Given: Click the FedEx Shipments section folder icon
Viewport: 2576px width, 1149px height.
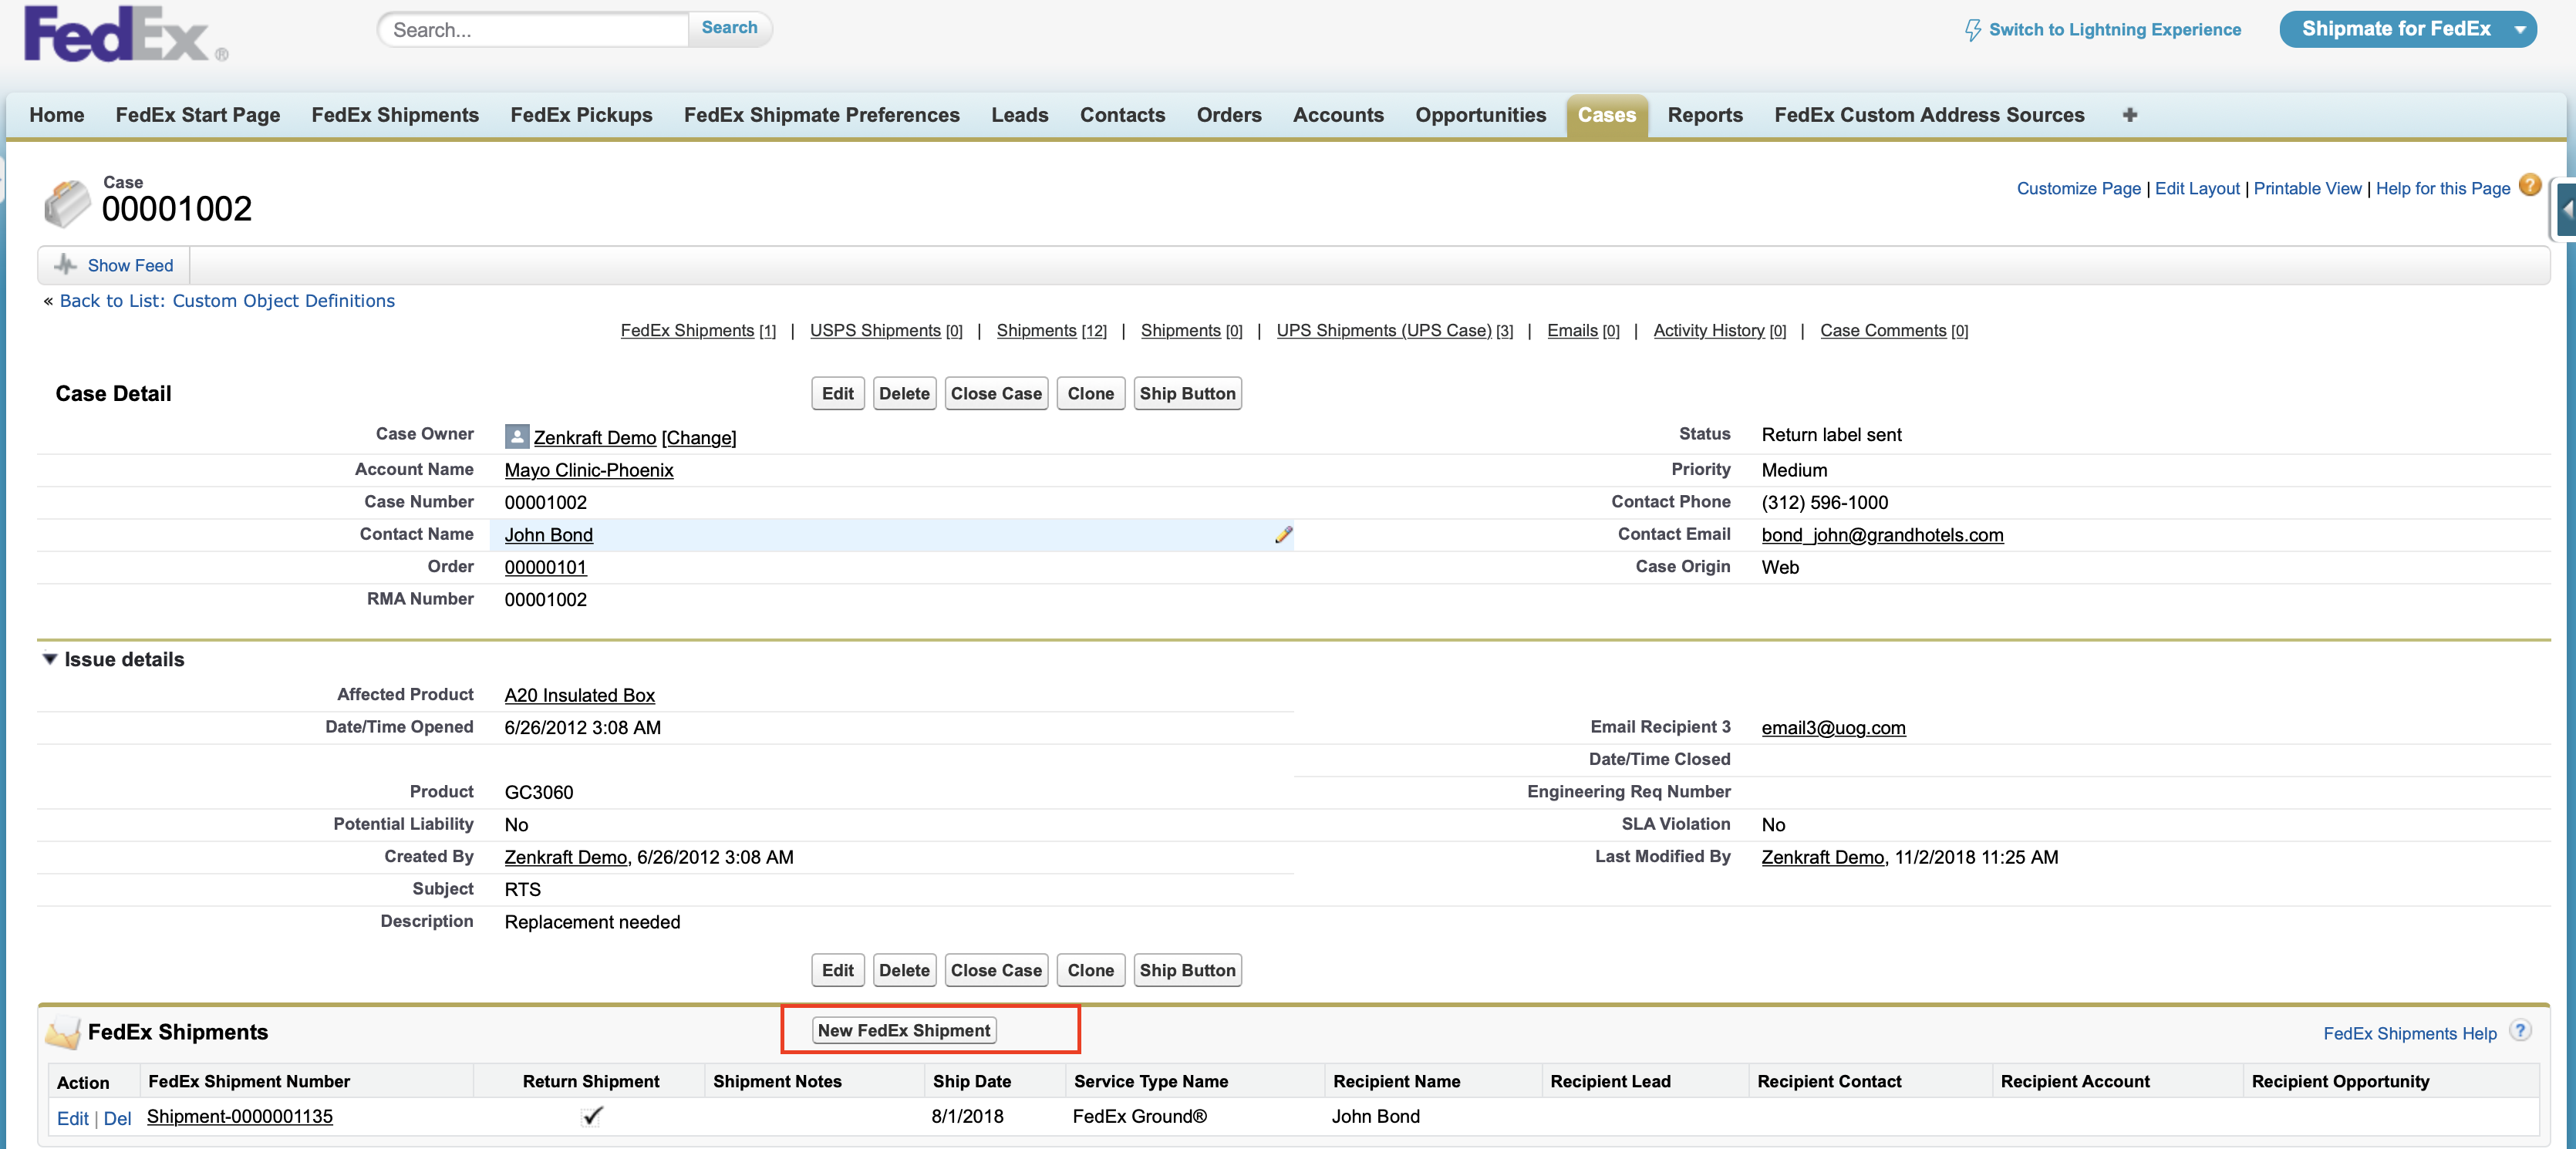Looking at the screenshot, I should coord(63,1032).
